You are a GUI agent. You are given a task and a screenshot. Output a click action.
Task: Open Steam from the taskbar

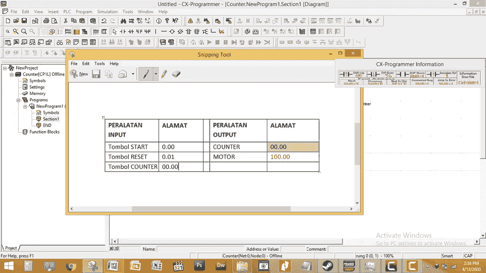[x=327, y=266]
